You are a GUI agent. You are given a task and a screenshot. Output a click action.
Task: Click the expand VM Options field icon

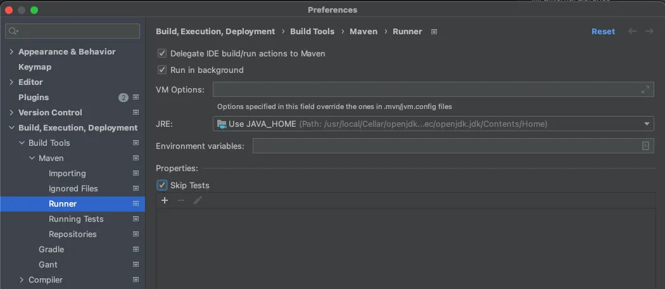645,89
